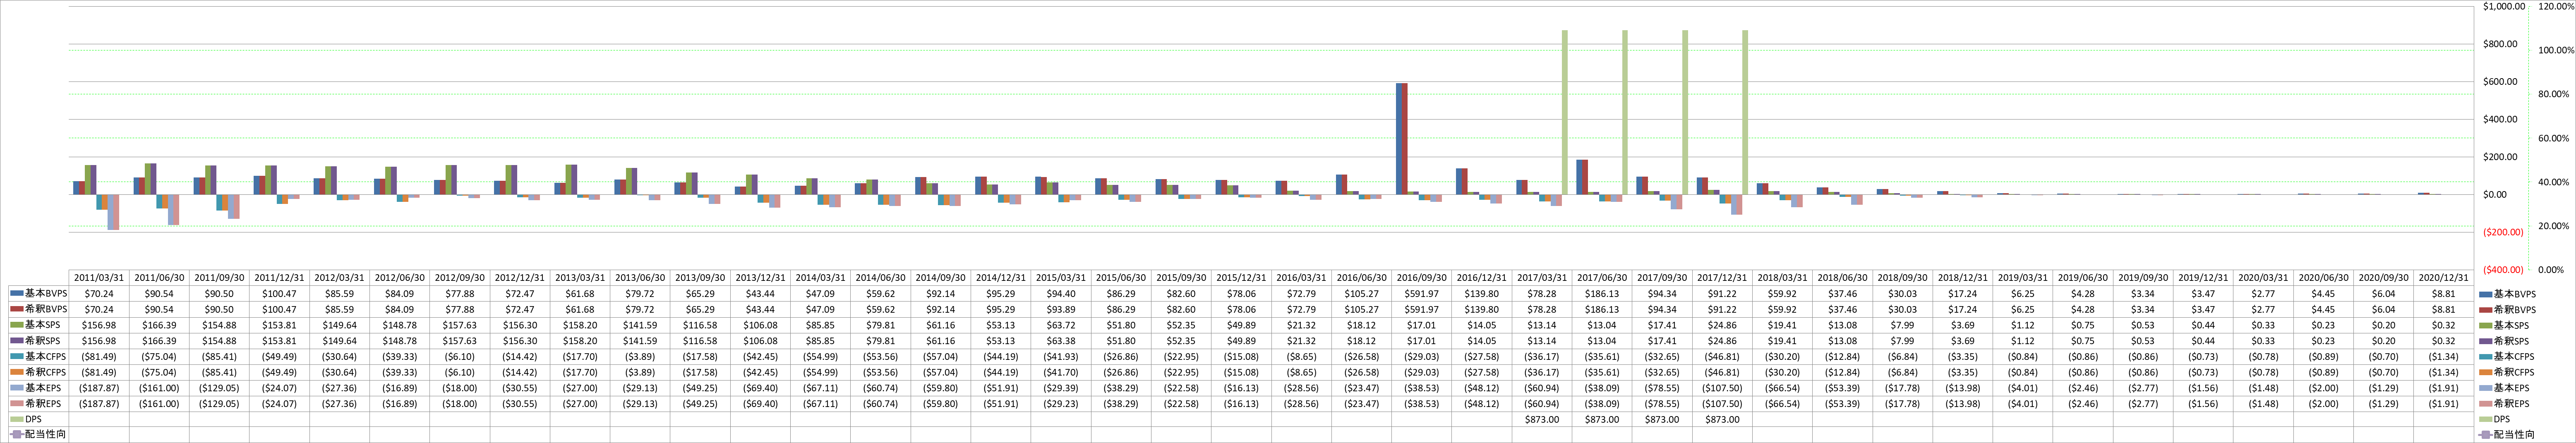Click the tall DPS bar at 2017/12/31
The image size is (2576, 443).
coord(1745,112)
